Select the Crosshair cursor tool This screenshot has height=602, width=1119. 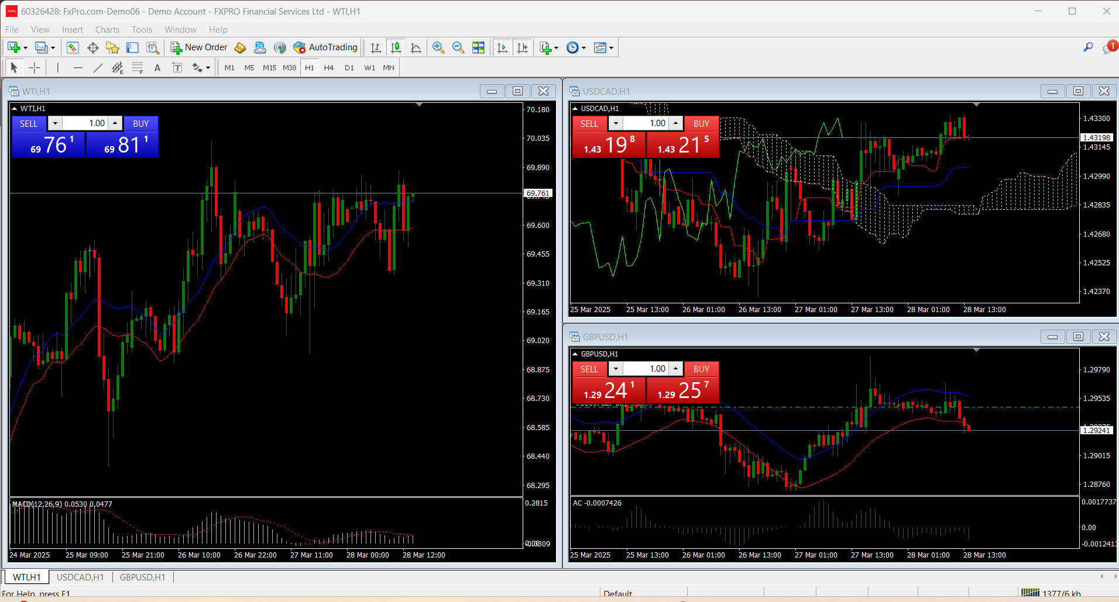(x=35, y=68)
